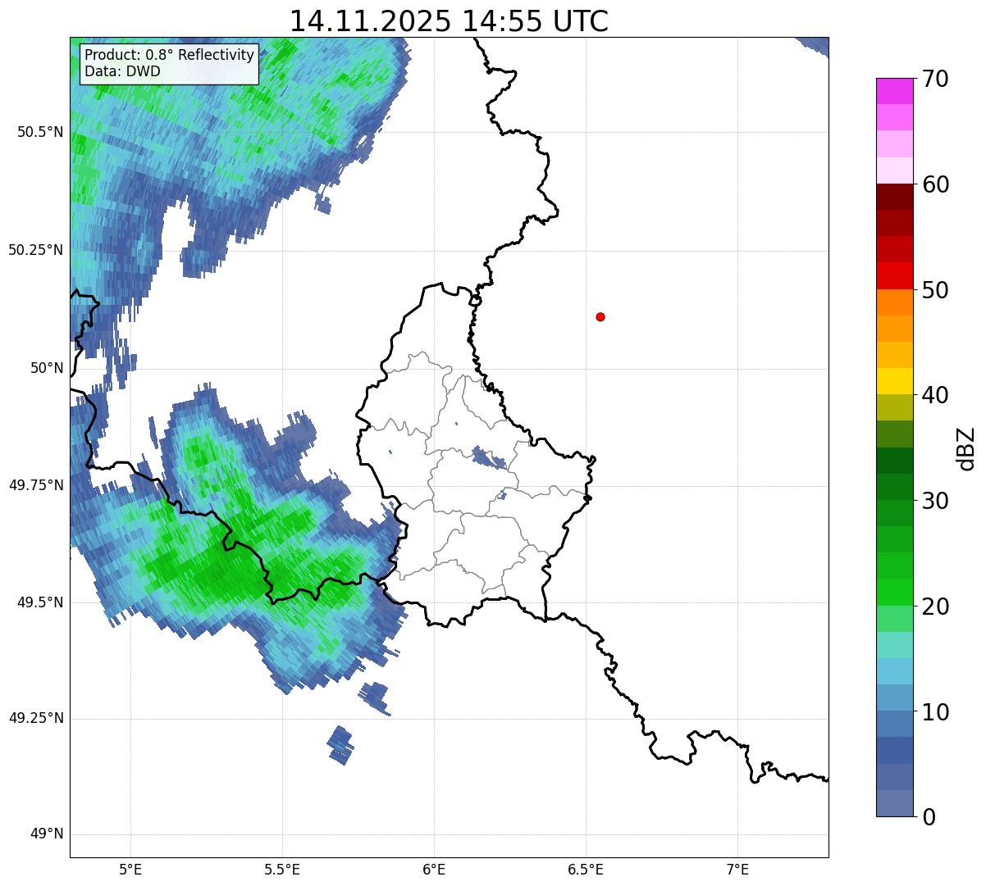Click the magenta top colorbar swatch

[x=895, y=91]
